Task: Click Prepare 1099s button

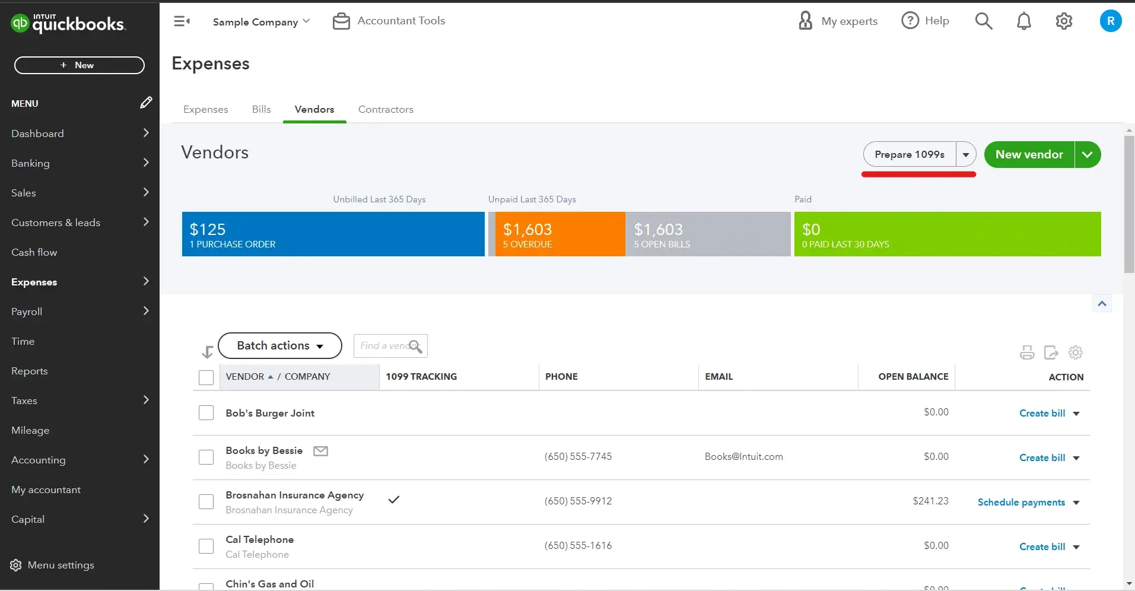Action: (x=910, y=154)
